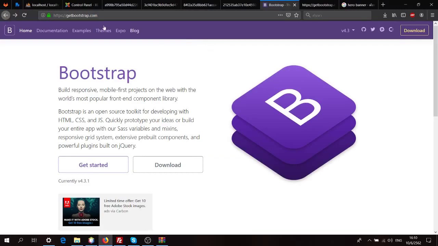Open the Blog nav link
Image resolution: width=438 pixels, height=246 pixels.
134,30
